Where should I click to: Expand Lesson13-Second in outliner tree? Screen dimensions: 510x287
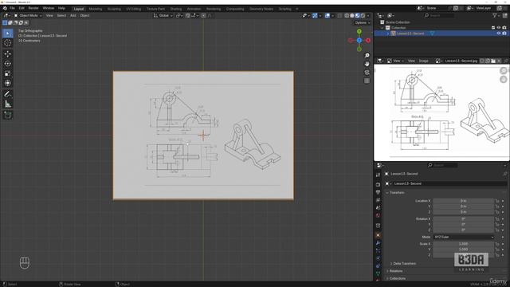point(388,33)
